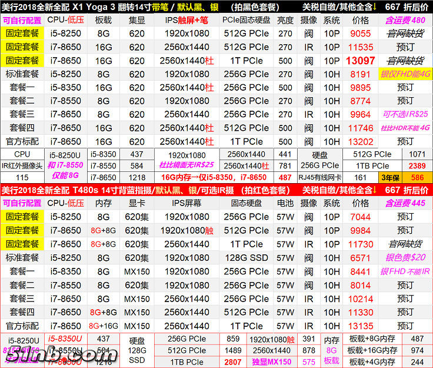The height and width of the screenshot is (368, 433).
Task: Click the '859' SSD upgrade price
Action: click(233, 339)
